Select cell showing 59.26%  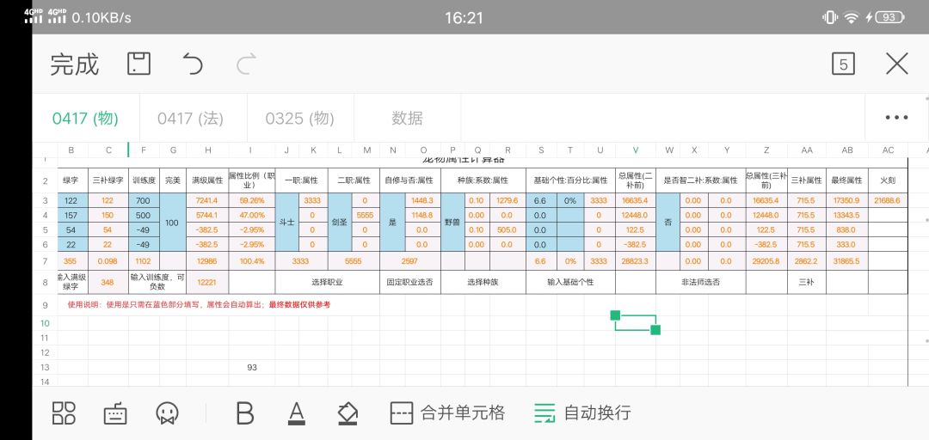click(x=252, y=201)
